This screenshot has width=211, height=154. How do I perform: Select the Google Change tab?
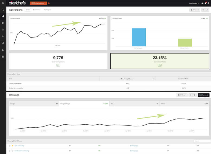[x=84, y=104]
